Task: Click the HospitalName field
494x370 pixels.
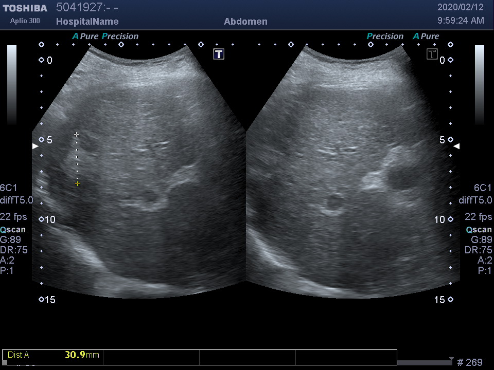Action: tap(87, 22)
